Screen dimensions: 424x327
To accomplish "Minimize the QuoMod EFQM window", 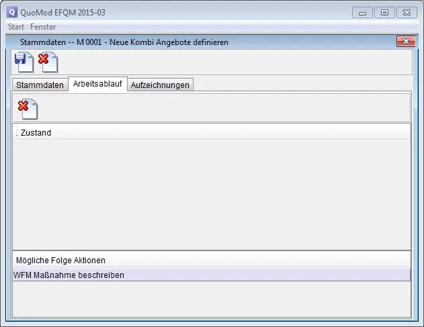I will coord(363,12).
